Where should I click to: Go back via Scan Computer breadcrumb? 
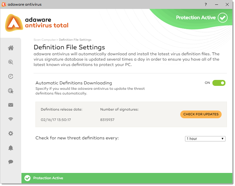point(45,40)
